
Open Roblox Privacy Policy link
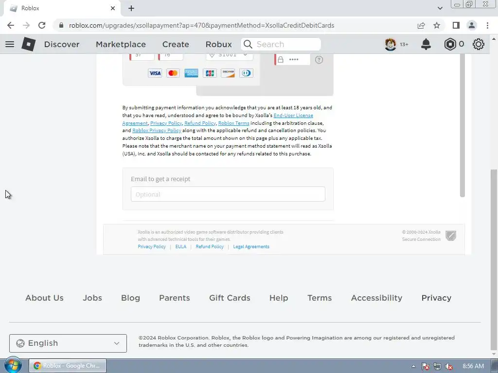(x=157, y=130)
